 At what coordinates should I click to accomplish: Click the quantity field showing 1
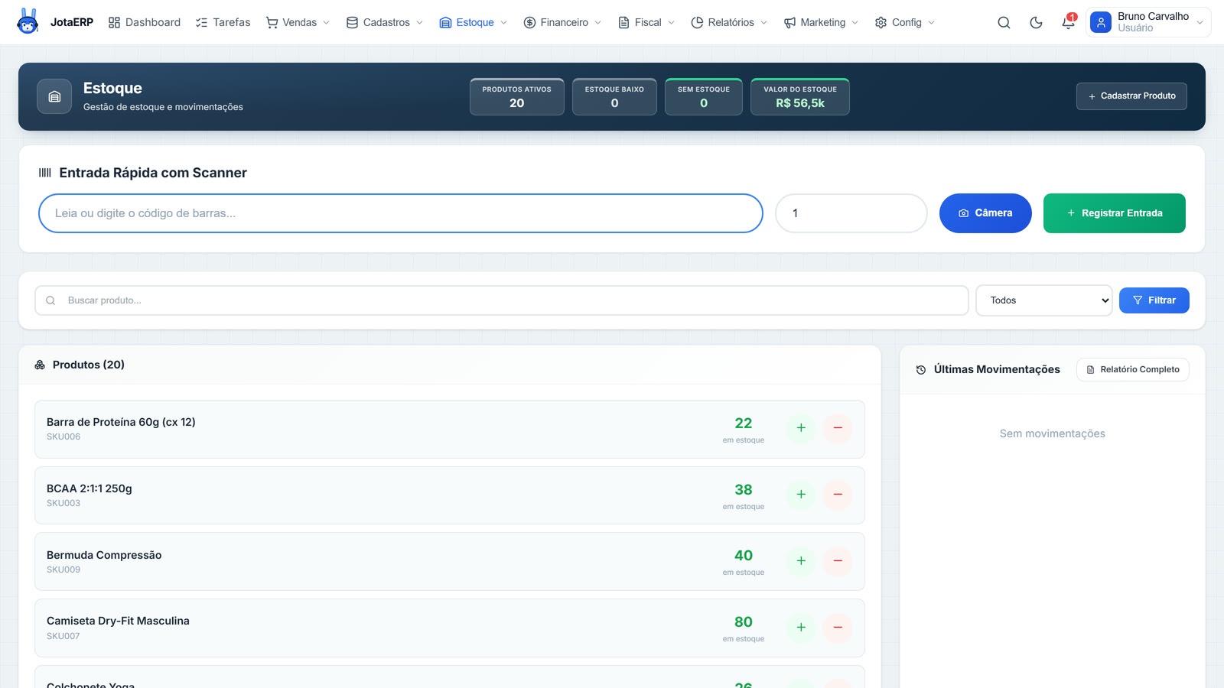(851, 213)
